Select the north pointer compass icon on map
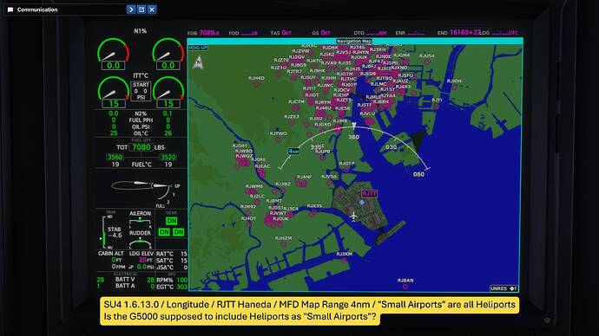 (x=198, y=62)
